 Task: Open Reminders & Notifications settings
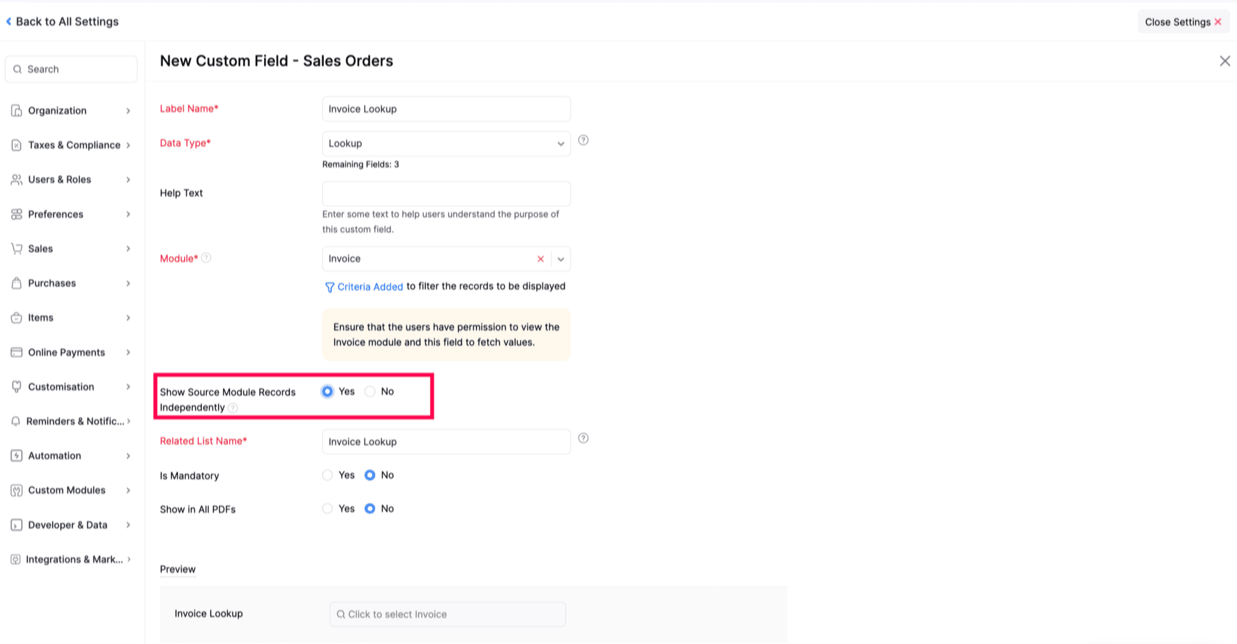point(71,421)
